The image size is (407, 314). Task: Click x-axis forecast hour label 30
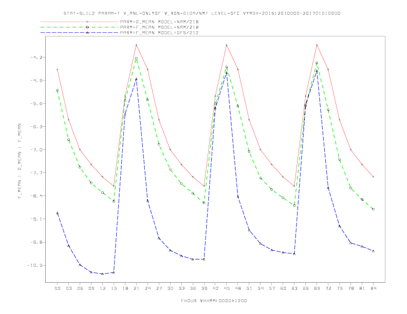click(x=170, y=288)
